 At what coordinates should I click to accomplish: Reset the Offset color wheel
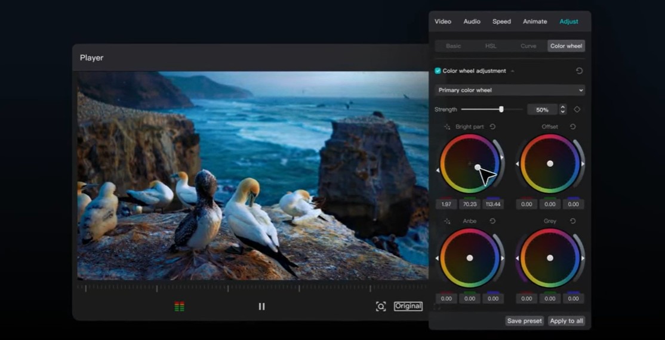572,127
